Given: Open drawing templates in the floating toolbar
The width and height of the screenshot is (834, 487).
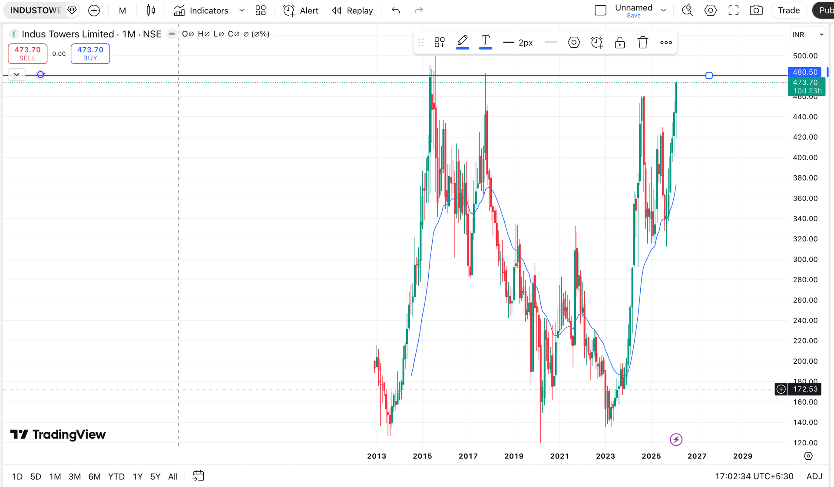Looking at the screenshot, I should [x=440, y=42].
